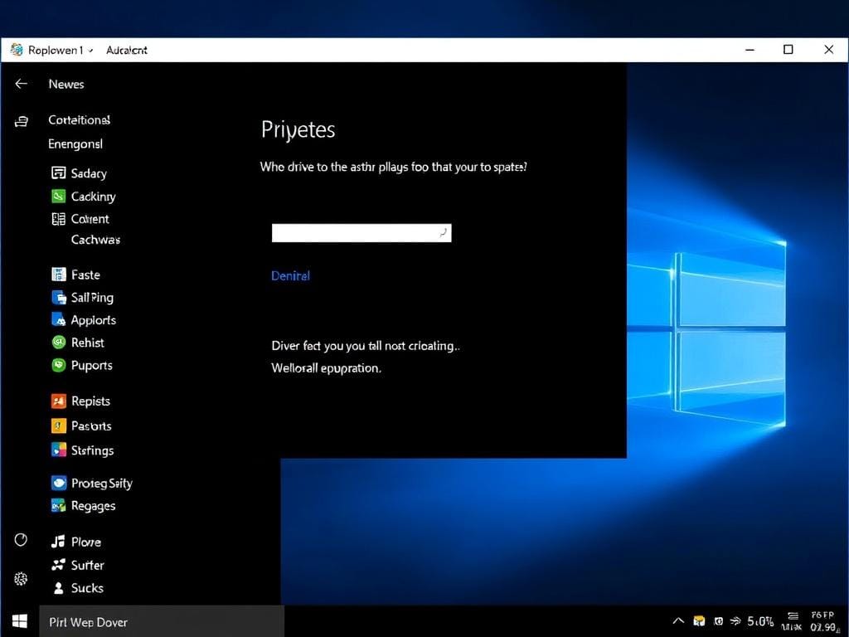Focus the white input field under Priyetes
This screenshot has height=637, width=849.
[x=361, y=233]
